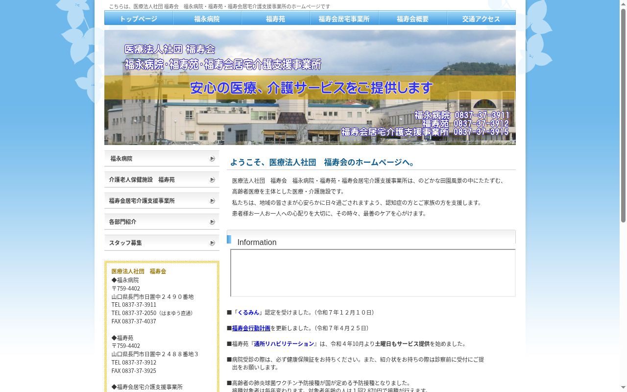Click the arrow icon beside sidebar 福永病院

212,159
